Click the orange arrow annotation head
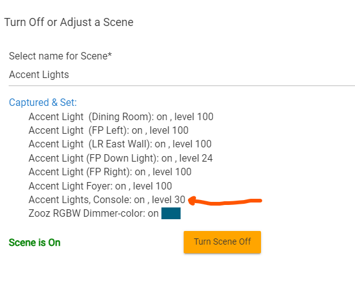The image size is (355, 296). [192, 201]
